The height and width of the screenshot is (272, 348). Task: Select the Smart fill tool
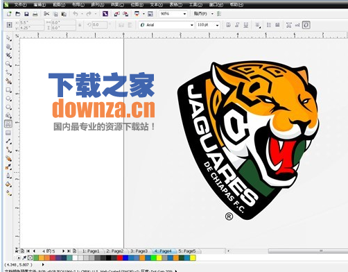(8, 81)
